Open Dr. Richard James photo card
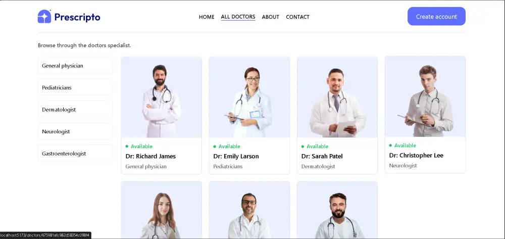This screenshot has width=505, height=239. 162,98
